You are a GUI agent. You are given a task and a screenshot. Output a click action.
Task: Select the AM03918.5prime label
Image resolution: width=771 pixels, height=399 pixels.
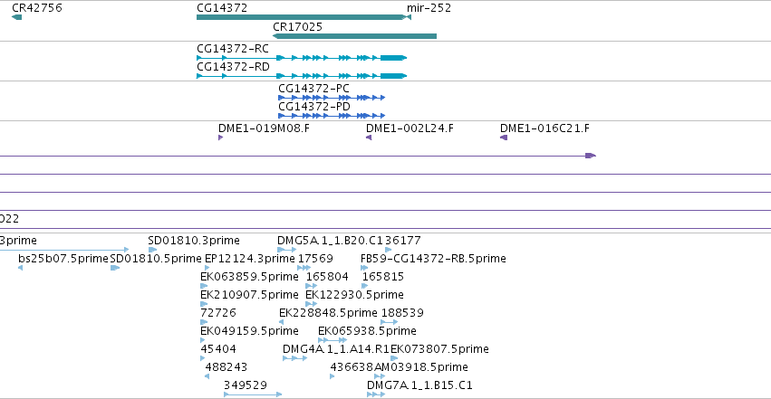coord(421,367)
